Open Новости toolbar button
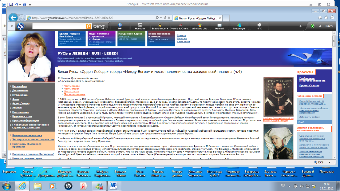The height and width of the screenshot is (191, 340). coord(140,26)
